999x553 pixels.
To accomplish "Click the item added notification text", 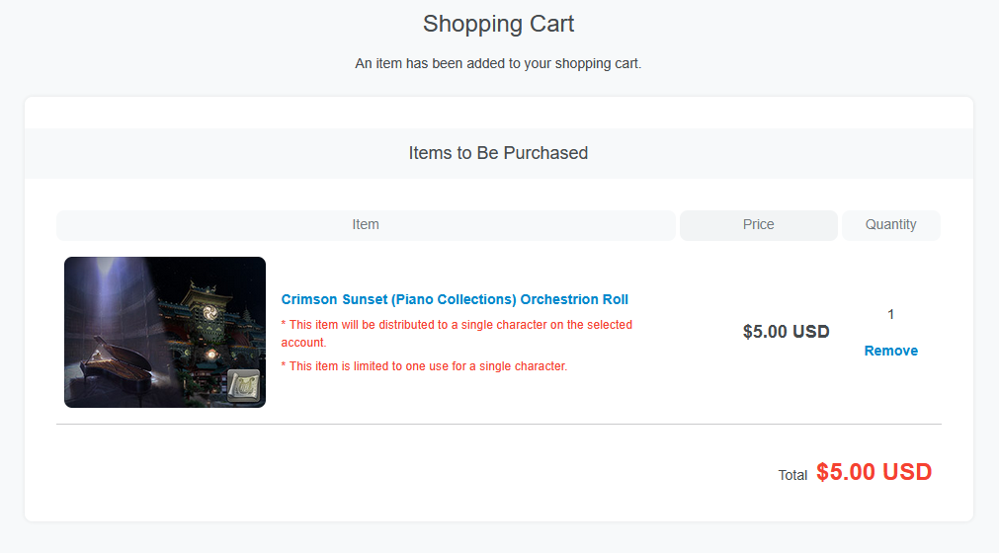I will tap(498, 63).
